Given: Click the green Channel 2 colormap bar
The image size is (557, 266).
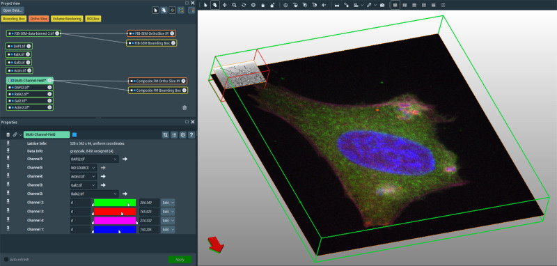Looking at the screenshot, I should 115,203.
